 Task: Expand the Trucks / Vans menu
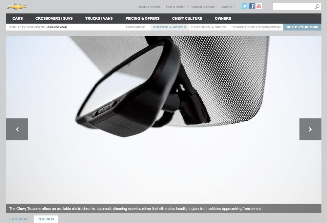(x=99, y=18)
